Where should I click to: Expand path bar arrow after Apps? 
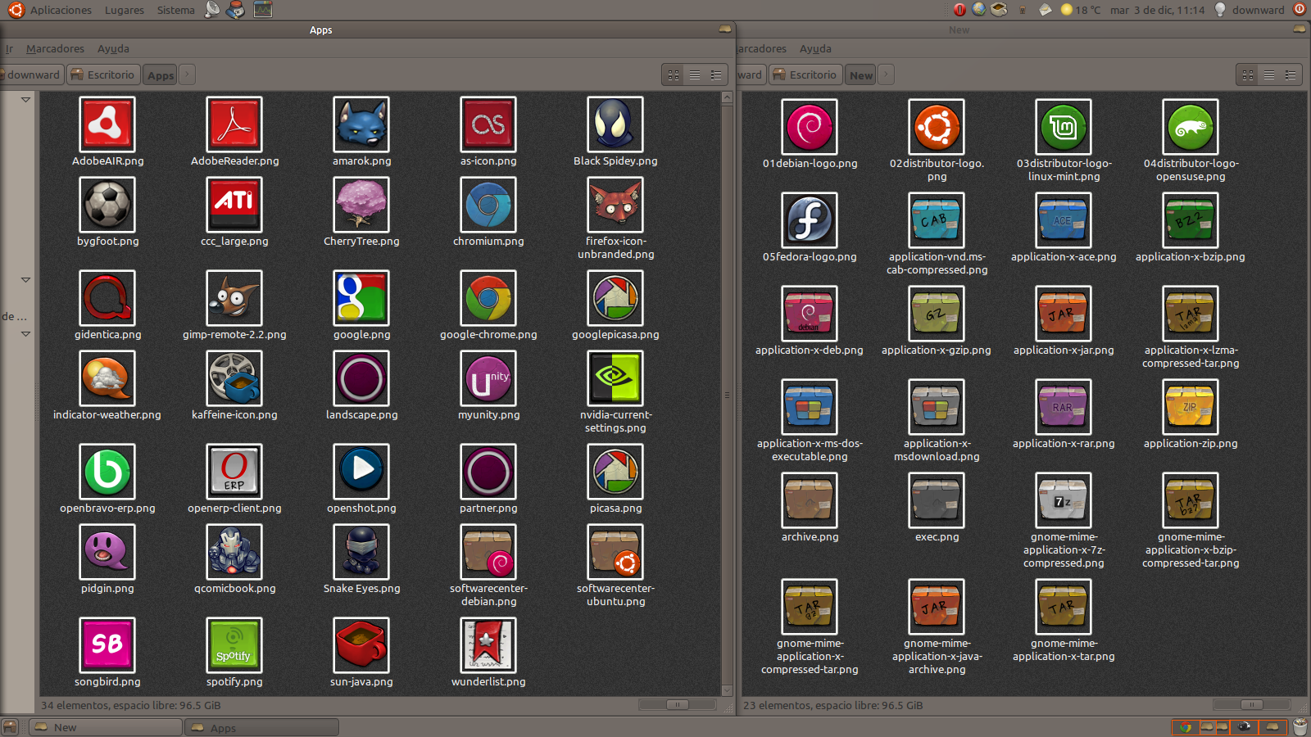tap(187, 75)
